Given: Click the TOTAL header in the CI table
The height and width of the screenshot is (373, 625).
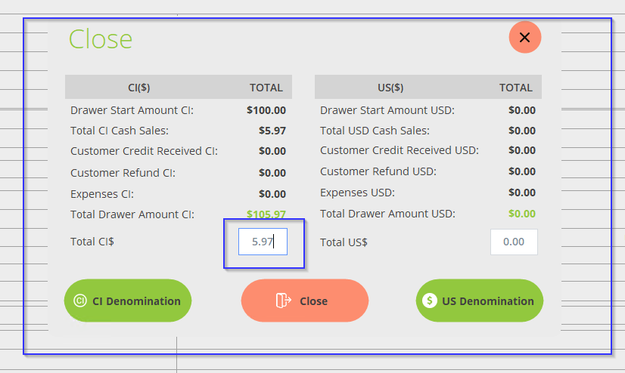Looking at the screenshot, I should pyautogui.click(x=266, y=88).
